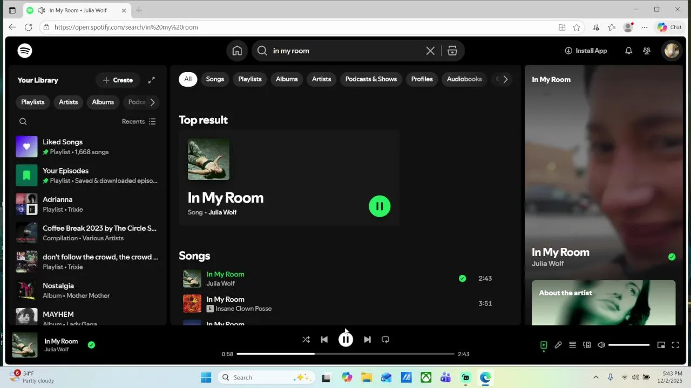Image resolution: width=691 pixels, height=388 pixels.
Task: Open Connect to a device icon
Action: pyautogui.click(x=587, y=345)
